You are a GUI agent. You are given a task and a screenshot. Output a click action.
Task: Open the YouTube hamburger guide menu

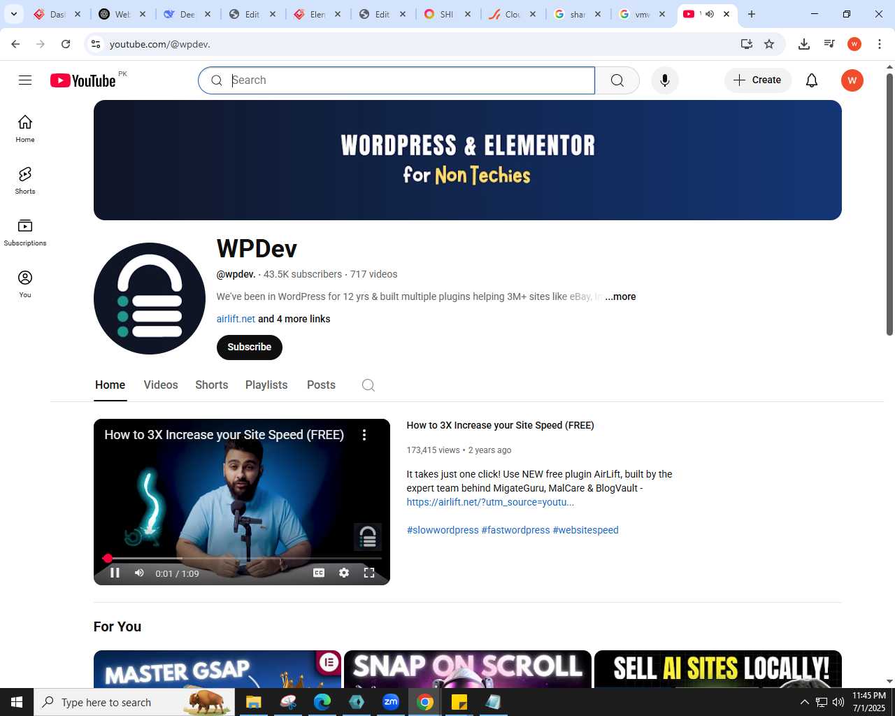(x=25, y=80)
